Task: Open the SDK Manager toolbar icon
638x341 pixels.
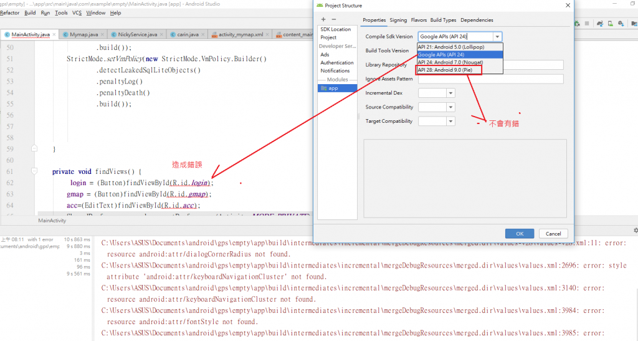Action: [x=621, y=24]
